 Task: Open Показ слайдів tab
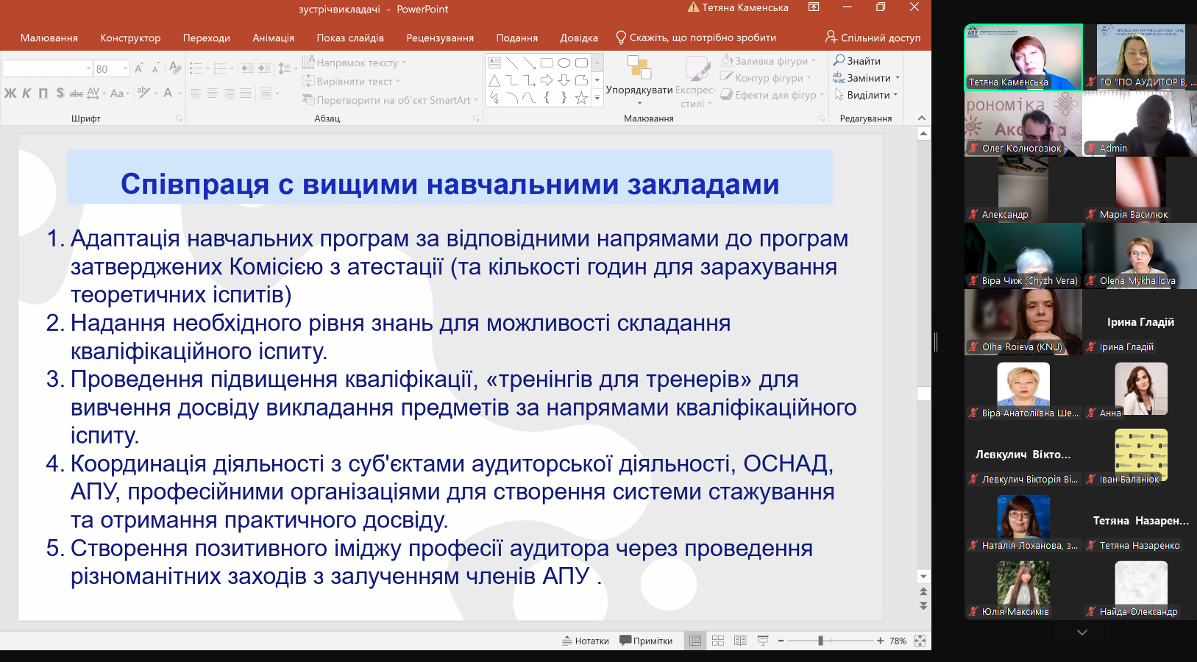click(350, 38)
